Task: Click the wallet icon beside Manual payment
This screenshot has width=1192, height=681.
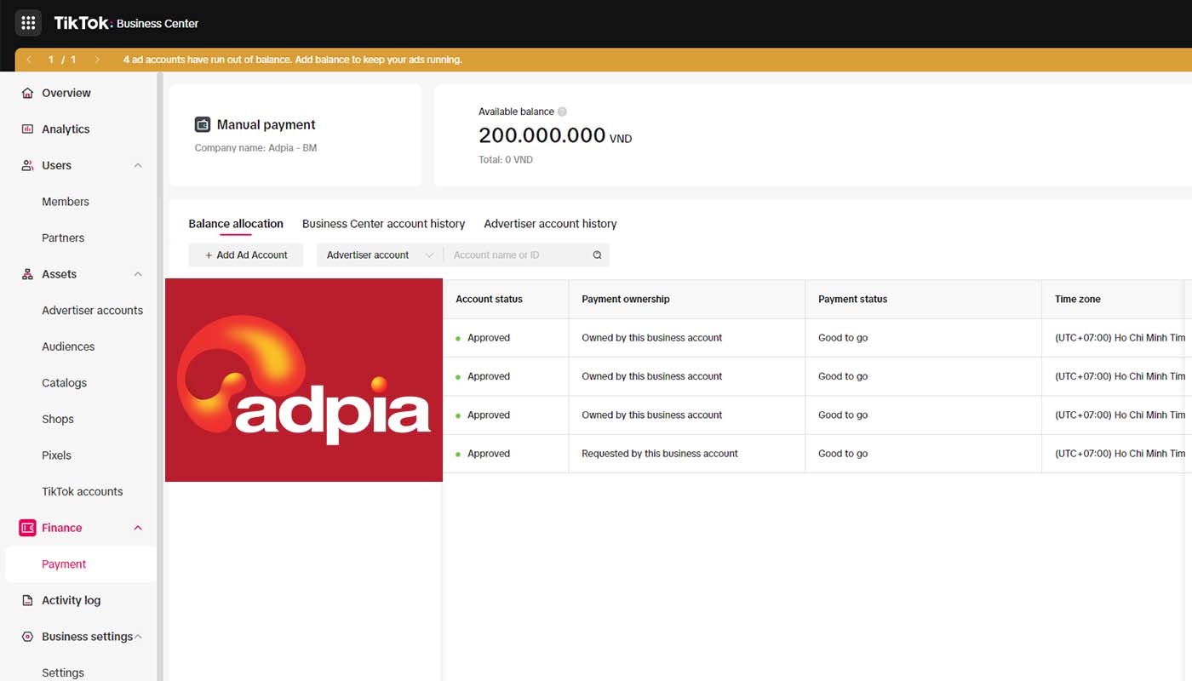Action: [203, 125]
